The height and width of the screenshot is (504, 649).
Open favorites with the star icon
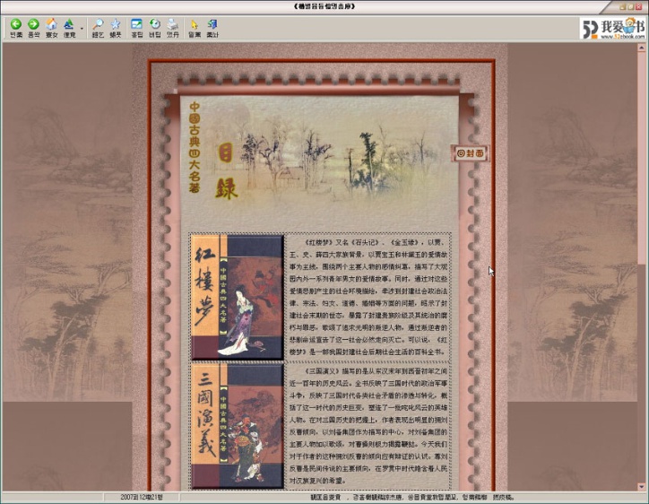click(x=116, y=28)
